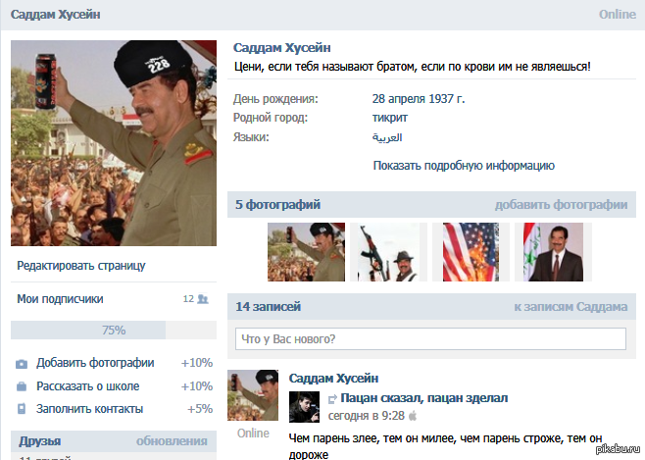The image size is (645, 460).
Task: Expand Показать подробную информацию
Action: tap(464, 166)
